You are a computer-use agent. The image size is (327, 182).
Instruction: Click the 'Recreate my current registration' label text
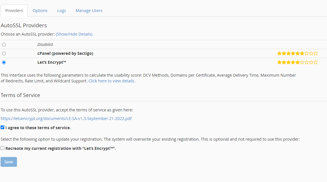pyautogui.click(x=60, y=148)
